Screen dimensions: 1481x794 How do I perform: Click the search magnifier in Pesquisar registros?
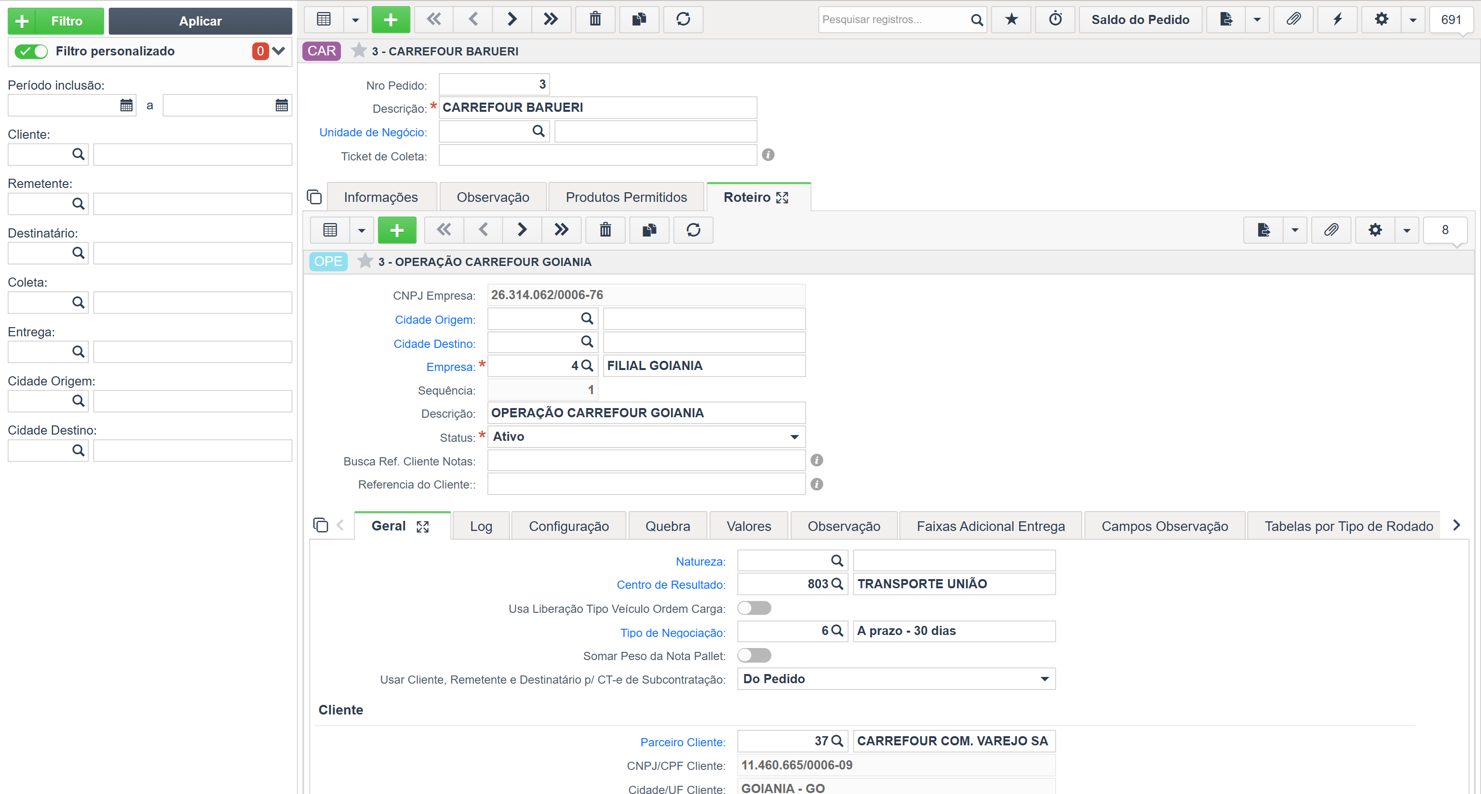[x=976, y=20]
